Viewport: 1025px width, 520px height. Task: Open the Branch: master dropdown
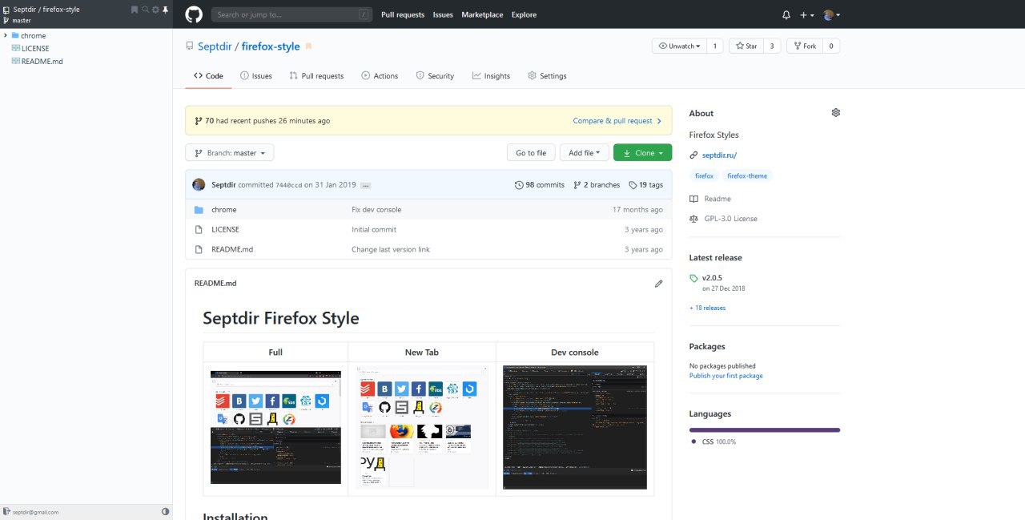point(229,152)
